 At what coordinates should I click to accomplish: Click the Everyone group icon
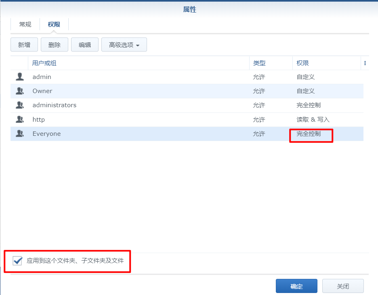pos(19,134)
